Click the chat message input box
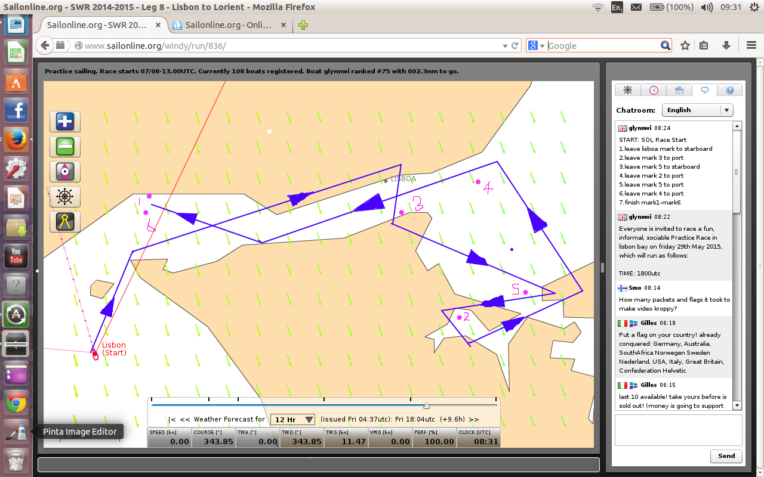This screenshot has width=764, height=477. pos(678,429)
